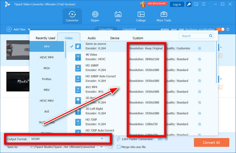Open the Save to path dropdown

pos(101,147)
